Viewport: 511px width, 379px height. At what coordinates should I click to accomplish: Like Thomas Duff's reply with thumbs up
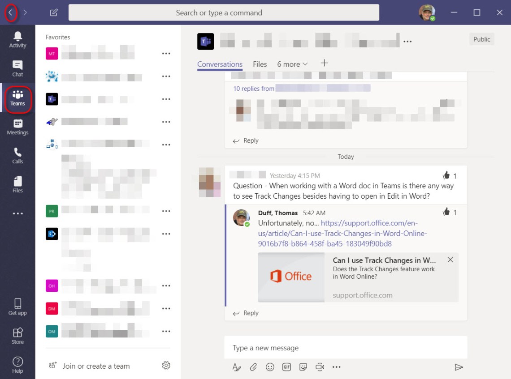[446, 212]
